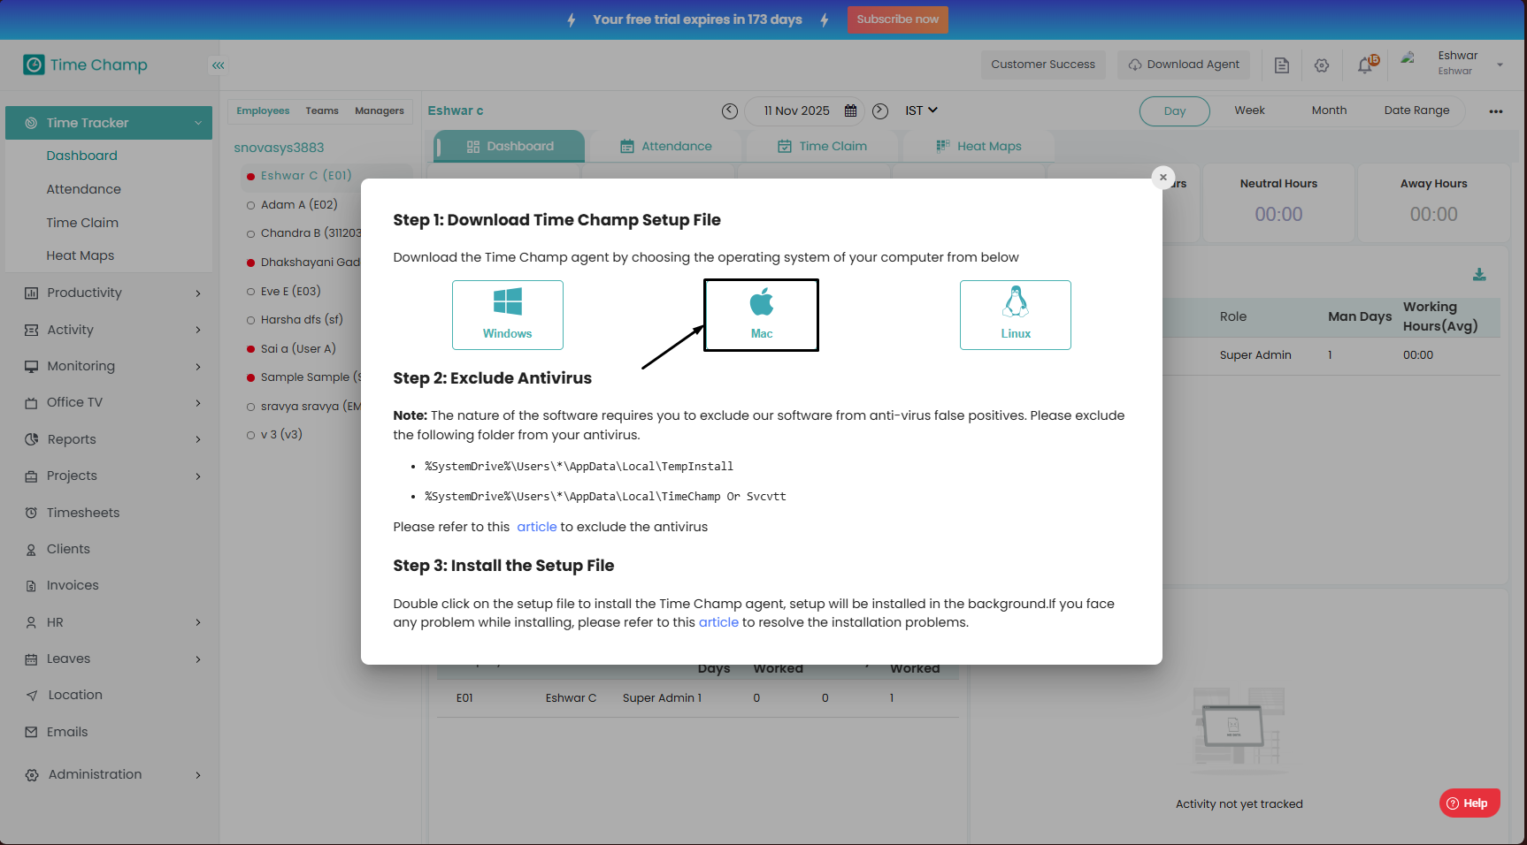This screenshot has height=845, width=1527.
Task: Collapse the Time Tracker menu
Action: tap(109, 123)
